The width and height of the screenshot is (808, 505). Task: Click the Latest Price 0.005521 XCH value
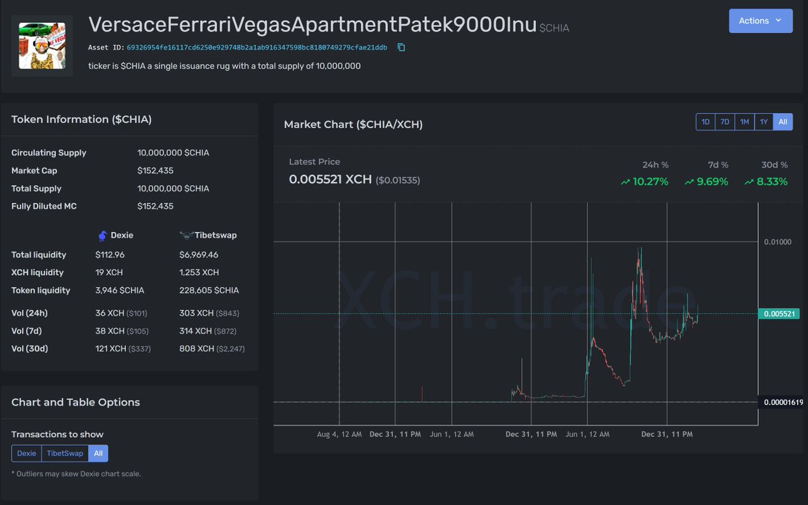330,180
